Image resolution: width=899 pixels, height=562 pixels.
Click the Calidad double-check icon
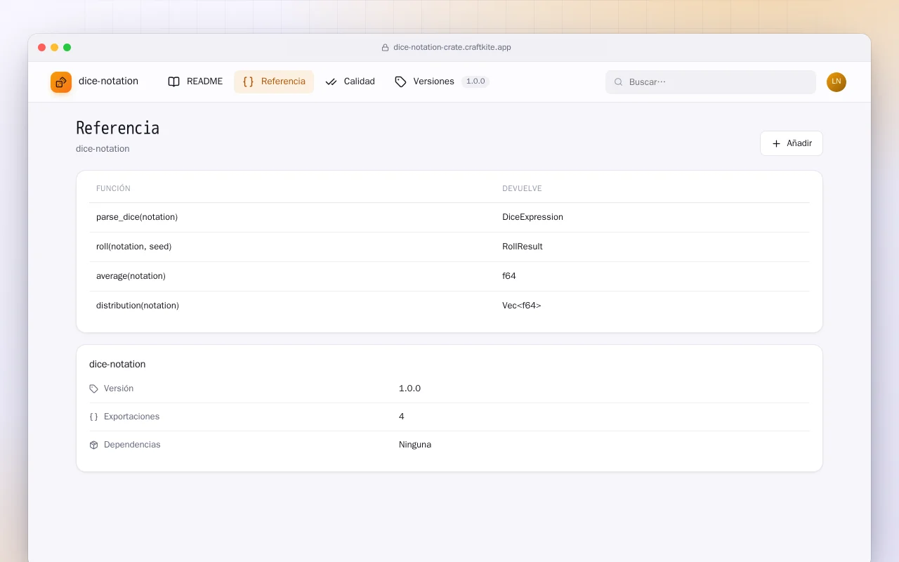tap(331, 81)
